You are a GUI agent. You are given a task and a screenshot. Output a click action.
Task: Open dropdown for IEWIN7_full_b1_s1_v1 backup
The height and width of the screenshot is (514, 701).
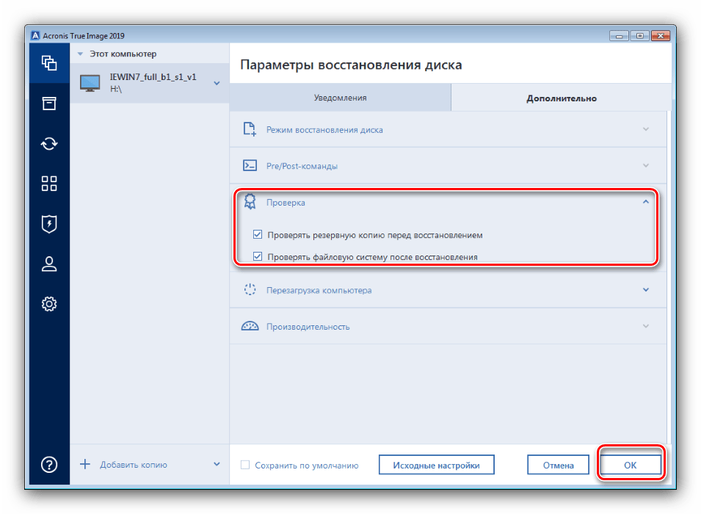tap(217, 83)
